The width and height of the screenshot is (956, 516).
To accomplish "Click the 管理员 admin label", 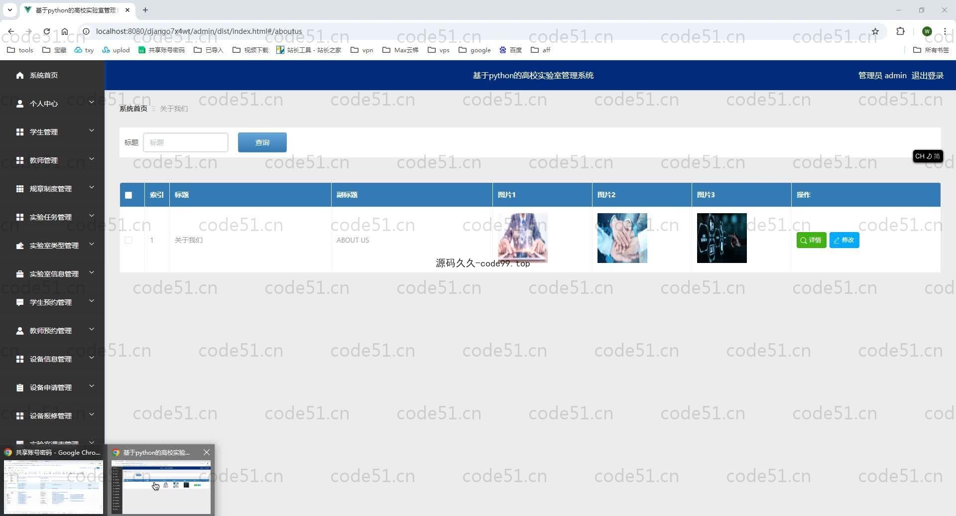I will [882, 75].
